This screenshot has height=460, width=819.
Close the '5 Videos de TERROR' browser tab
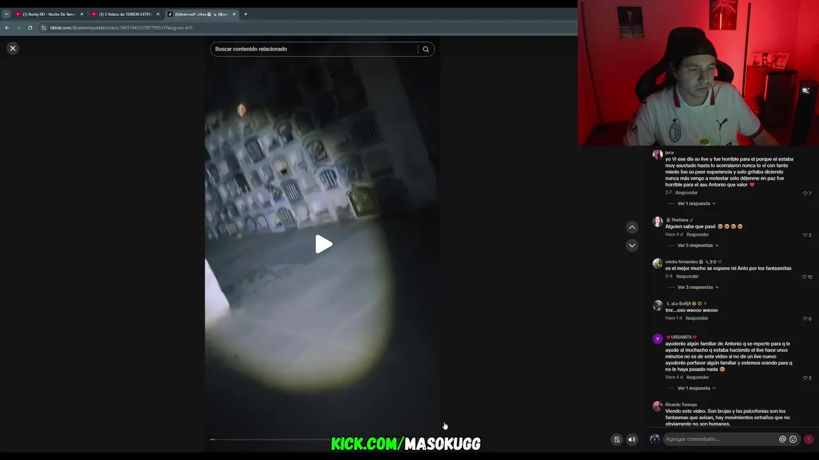click(158, 14)
